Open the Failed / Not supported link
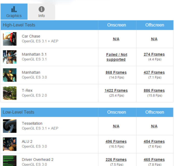The height and width of the screenshot is (166, 174). coord(117,57)
